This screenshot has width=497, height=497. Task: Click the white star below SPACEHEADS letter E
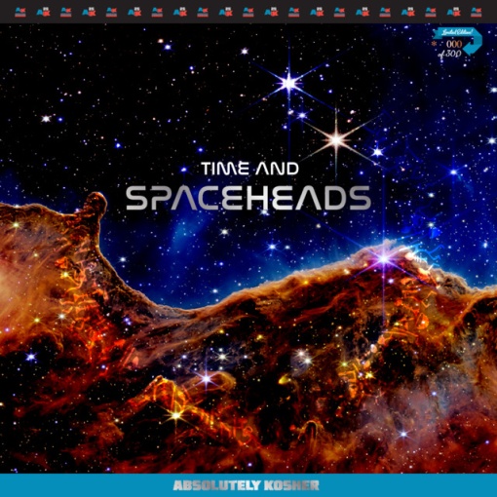224,232
